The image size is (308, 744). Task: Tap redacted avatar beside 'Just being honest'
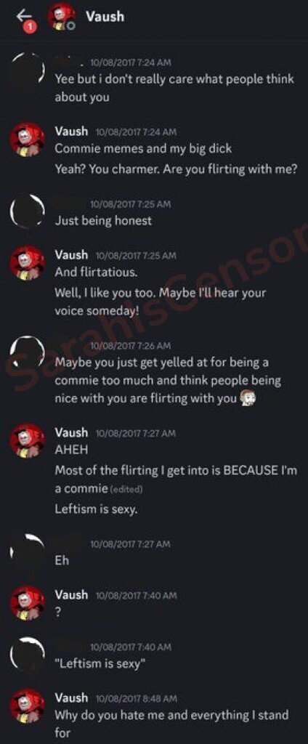28,211
